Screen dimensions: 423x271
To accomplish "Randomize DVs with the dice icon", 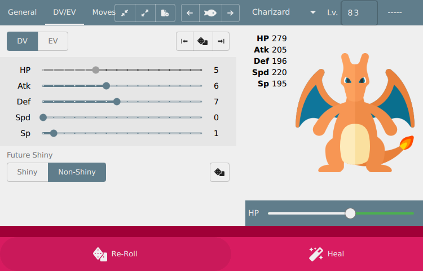I will (203, 41).
